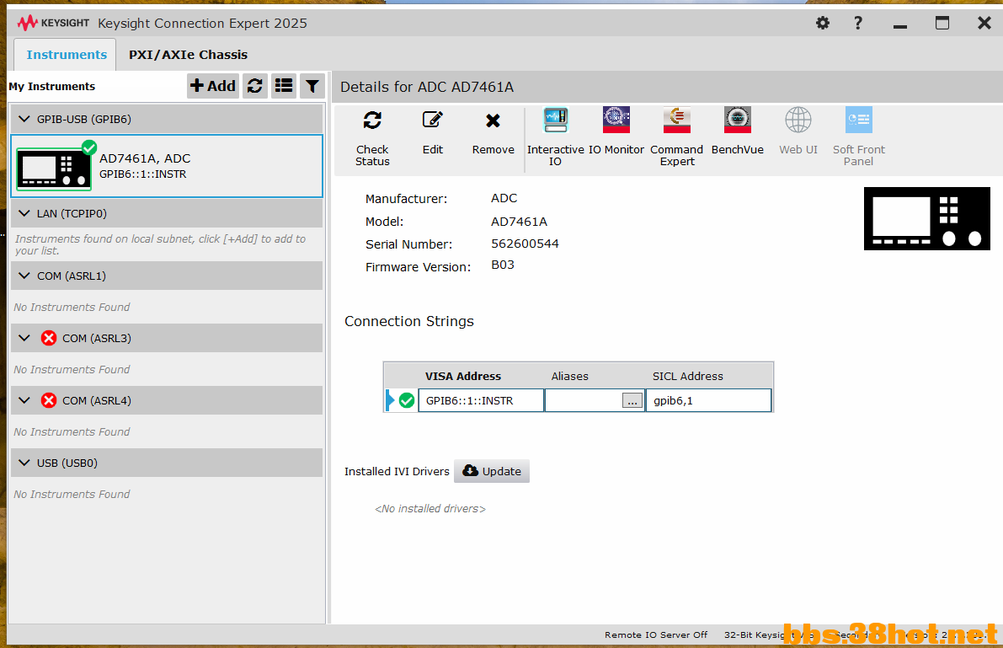1003x648 pixels.
Task: Click the Add instrument button
Action: [x=213, y=86]
